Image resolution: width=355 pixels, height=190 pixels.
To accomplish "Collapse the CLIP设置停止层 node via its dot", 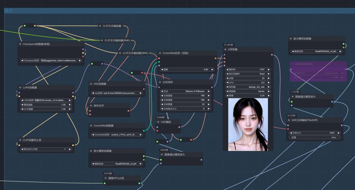I will [20, 140].
